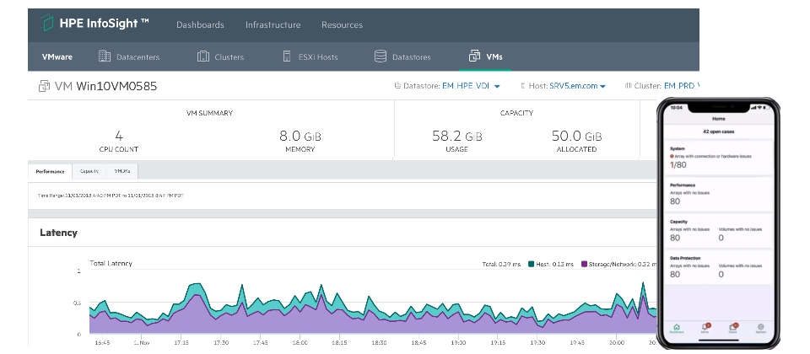Click the Datastores database icon

click(380, 57)
